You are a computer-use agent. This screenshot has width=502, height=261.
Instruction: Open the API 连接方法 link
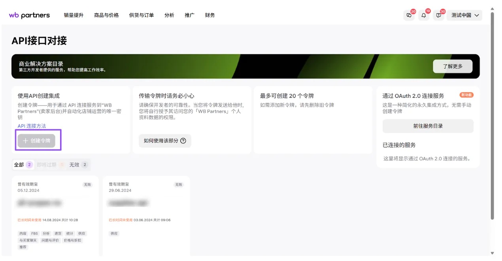pos(32,126)
